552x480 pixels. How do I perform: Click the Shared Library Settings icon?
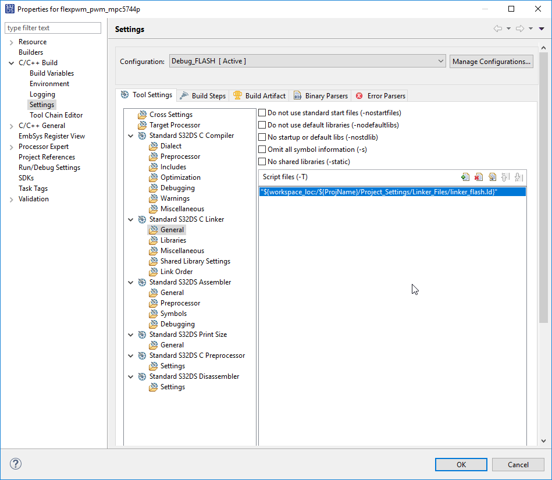click(x=154, y=261)
